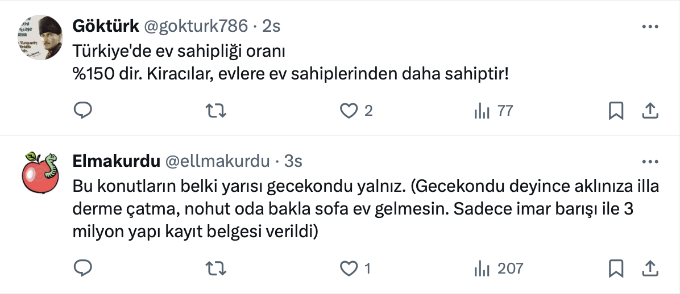Visit the @ellmakurdu handle link
Viewport: 680px width, 294px height.
(x=217, y=162)
